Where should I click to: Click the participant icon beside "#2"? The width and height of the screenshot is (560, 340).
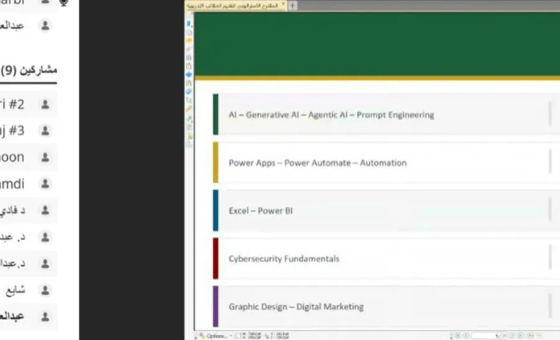click(45, 104)
